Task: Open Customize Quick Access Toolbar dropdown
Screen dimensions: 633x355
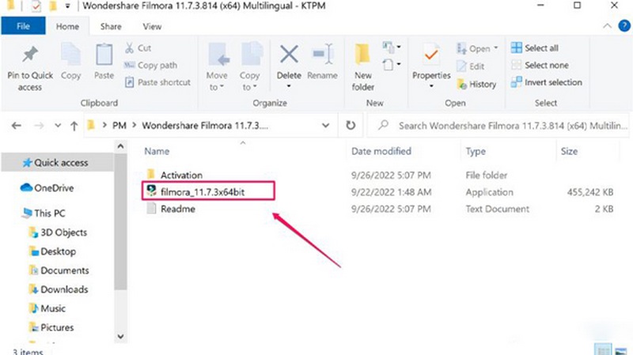Action: point(67,6)
